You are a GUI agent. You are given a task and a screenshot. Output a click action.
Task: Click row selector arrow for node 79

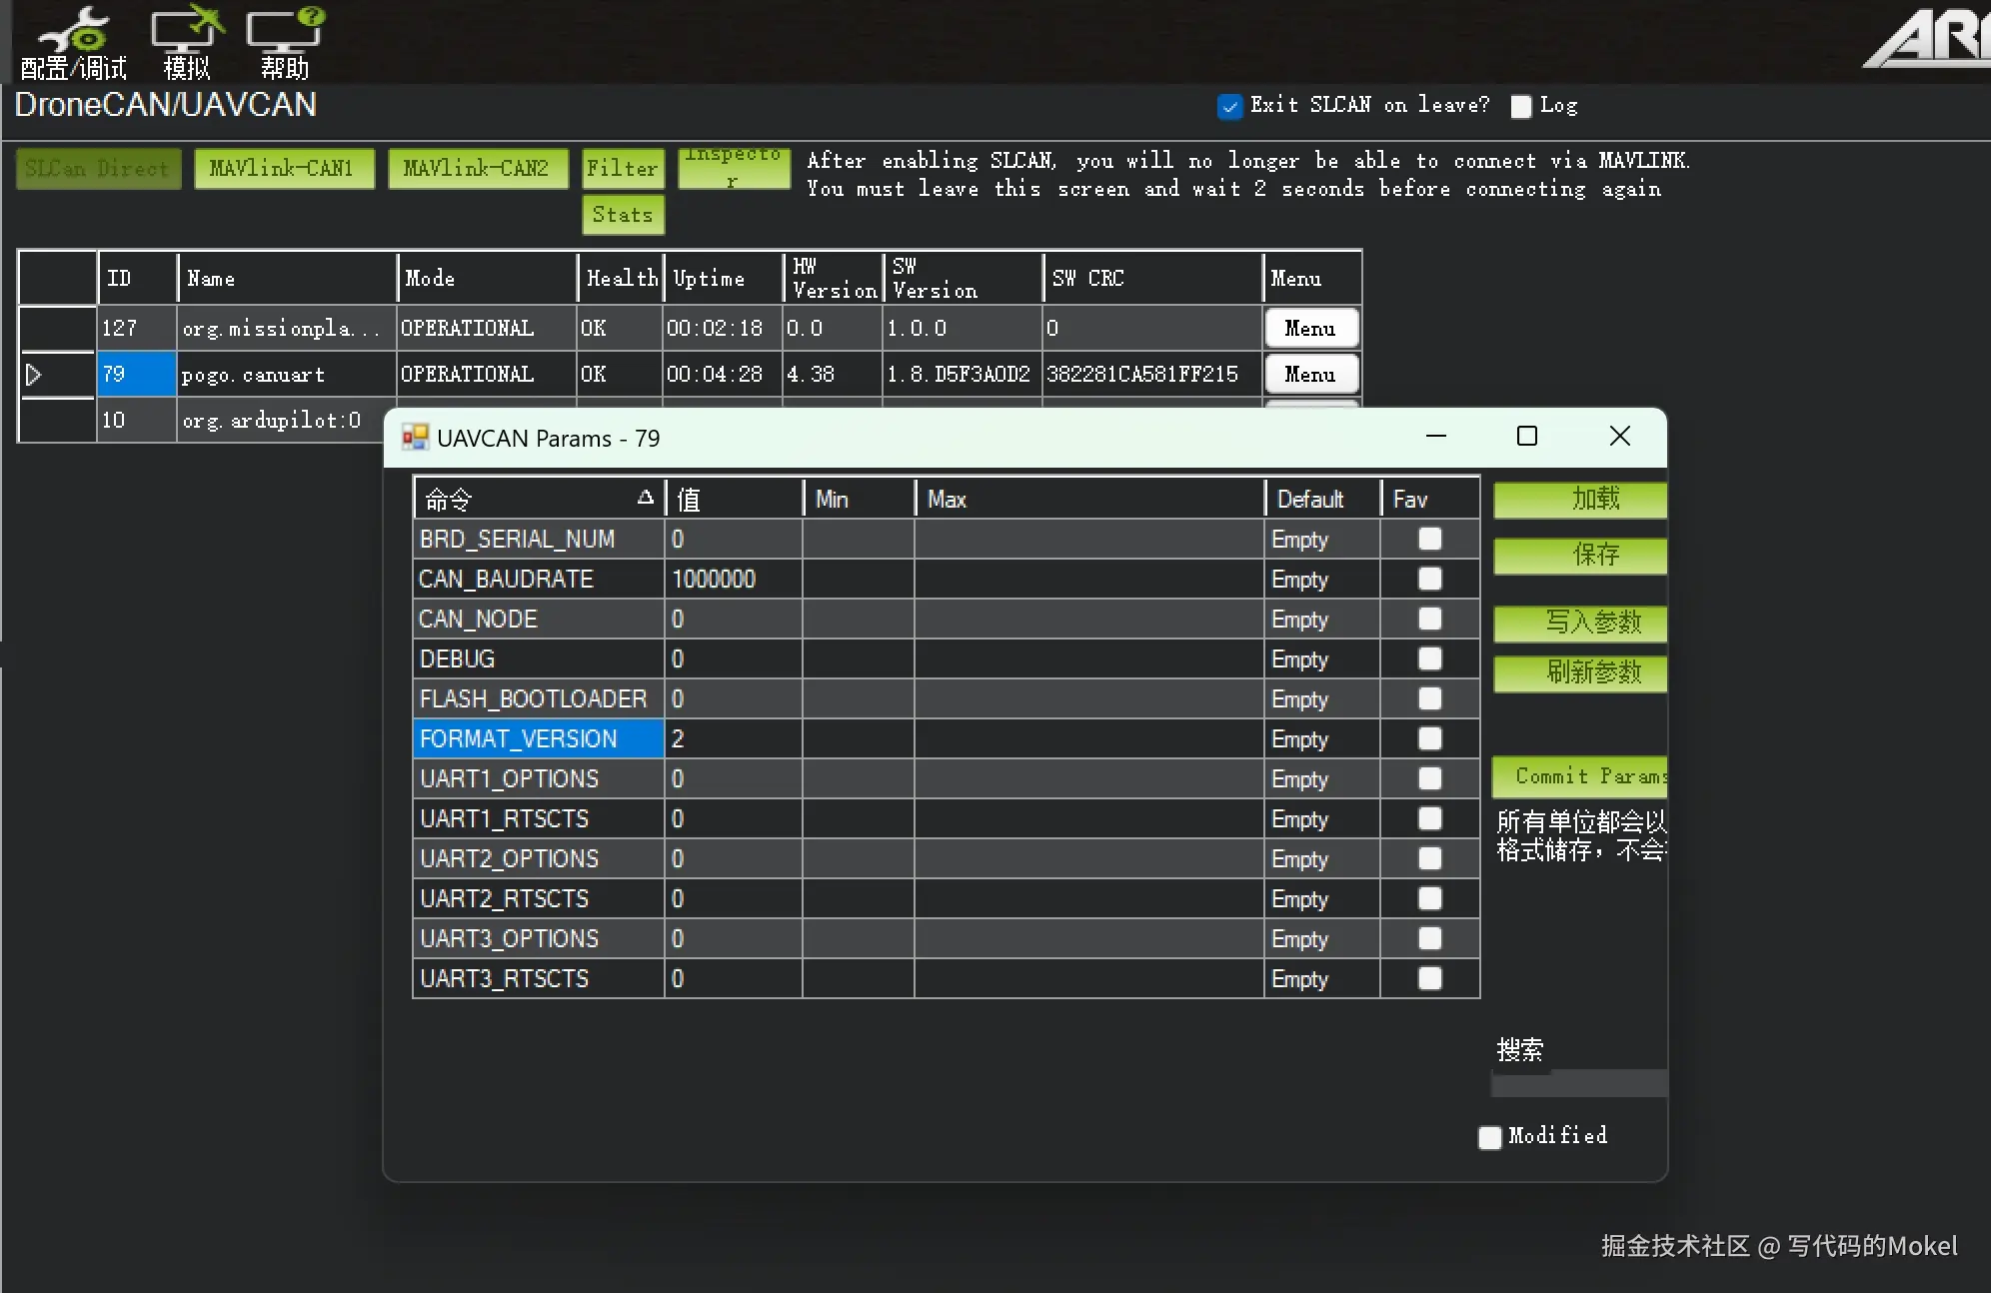[34, 375]
